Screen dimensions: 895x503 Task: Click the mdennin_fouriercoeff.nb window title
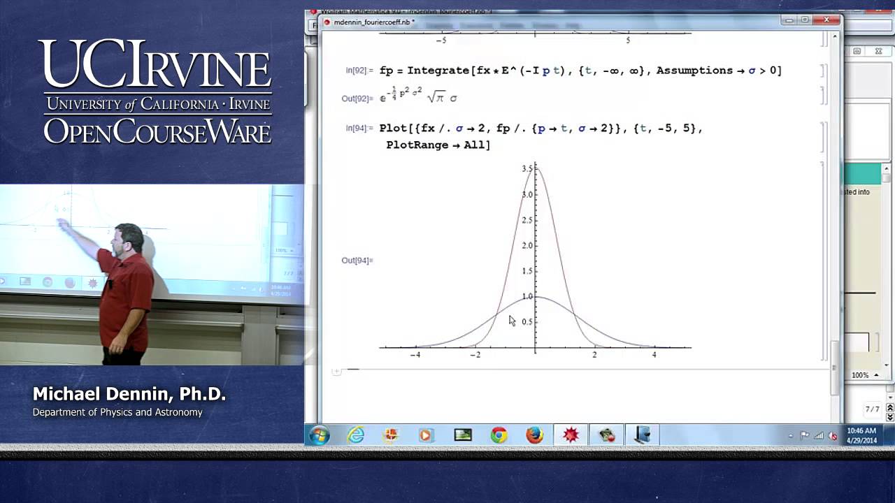click(374, 22)
